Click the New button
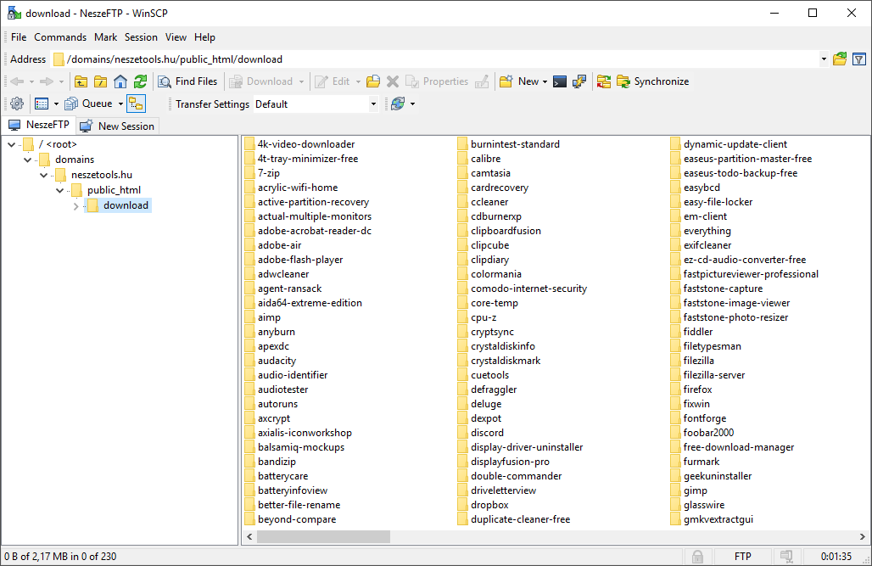Image resolution: width=872 pixels, height=566 pixels. click(519, 81)
